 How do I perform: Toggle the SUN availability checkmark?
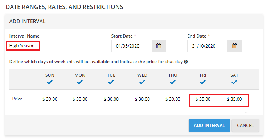pos(50,82)
